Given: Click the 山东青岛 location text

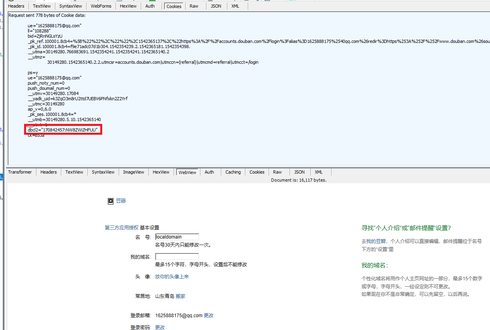Looking at the screenshot, I should click(165, 296).
